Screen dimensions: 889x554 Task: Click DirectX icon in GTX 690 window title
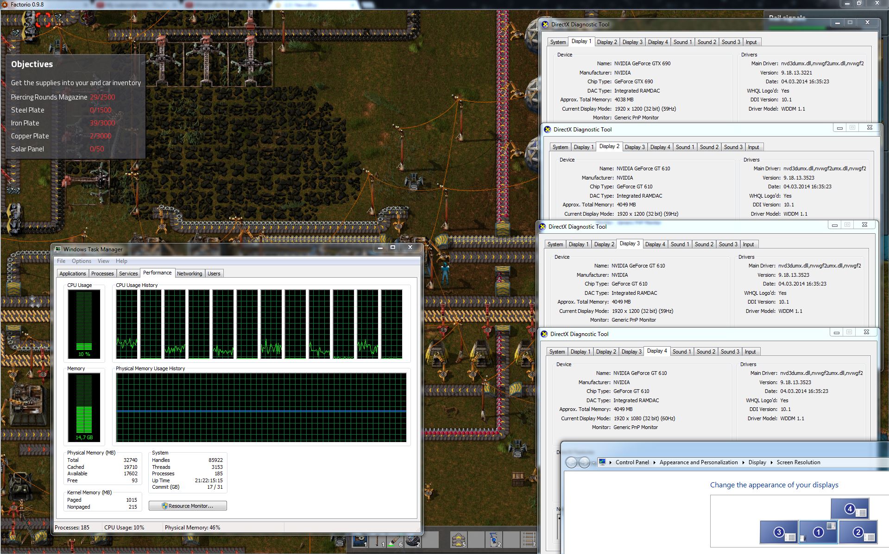545,25
